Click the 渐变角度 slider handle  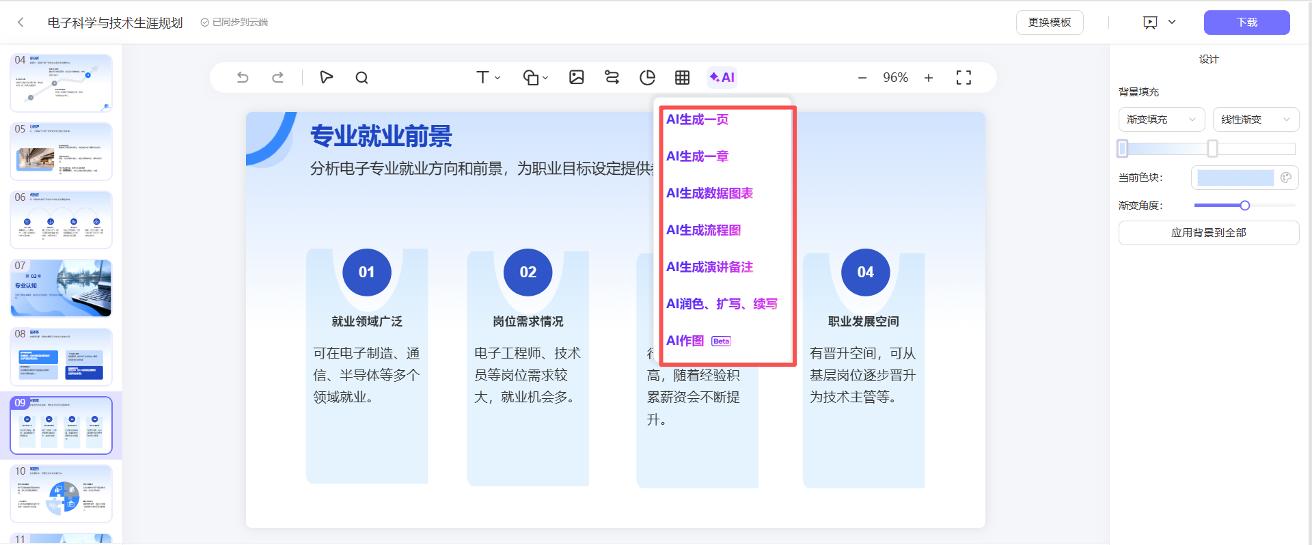click(x=1244, y=206)
